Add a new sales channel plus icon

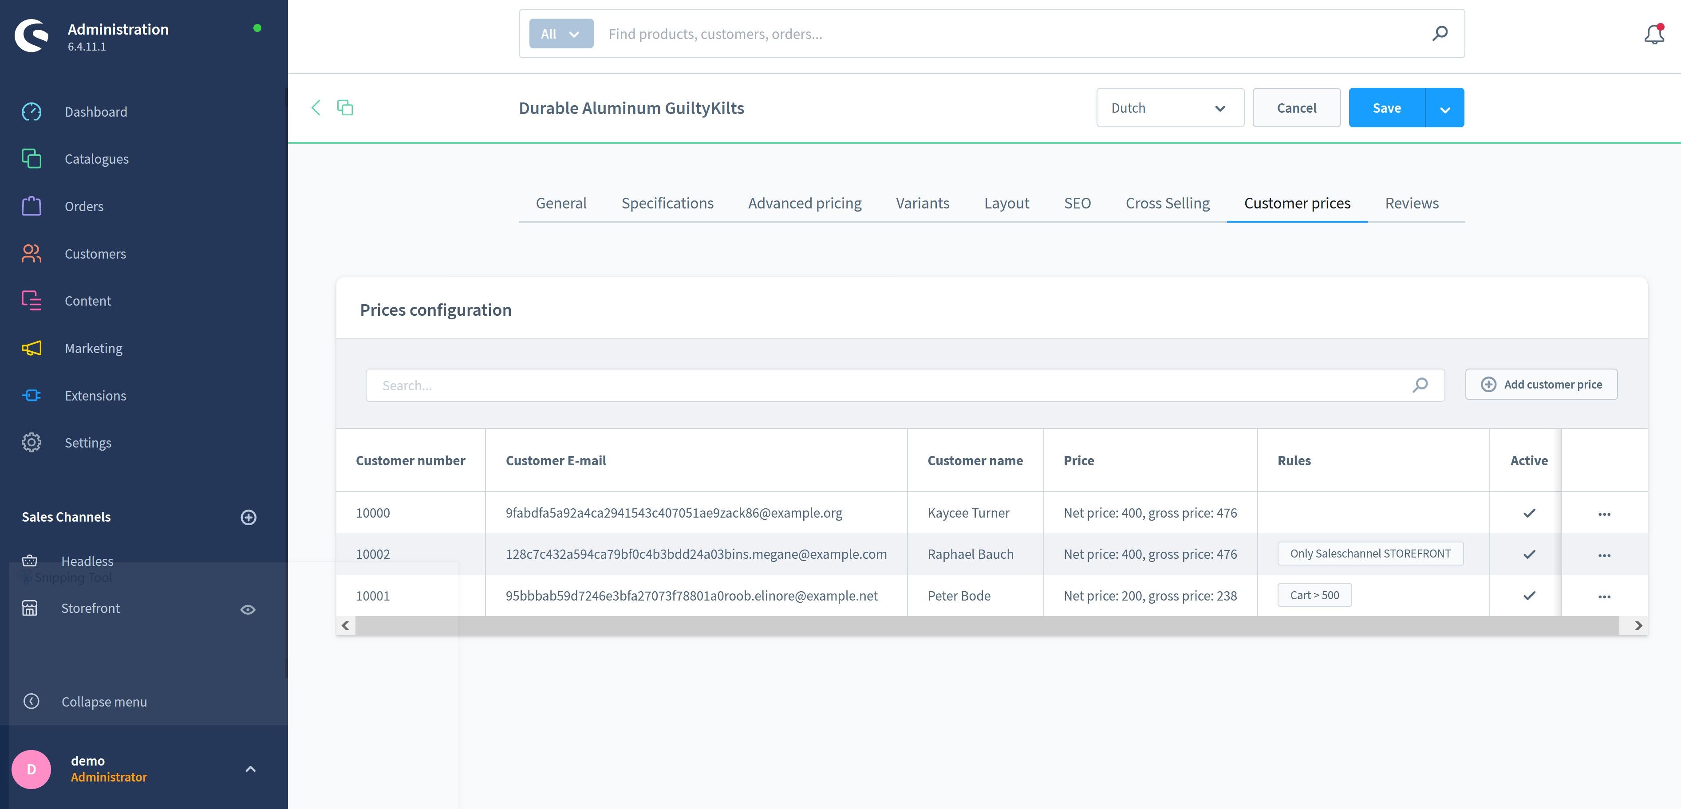[249, 517]
